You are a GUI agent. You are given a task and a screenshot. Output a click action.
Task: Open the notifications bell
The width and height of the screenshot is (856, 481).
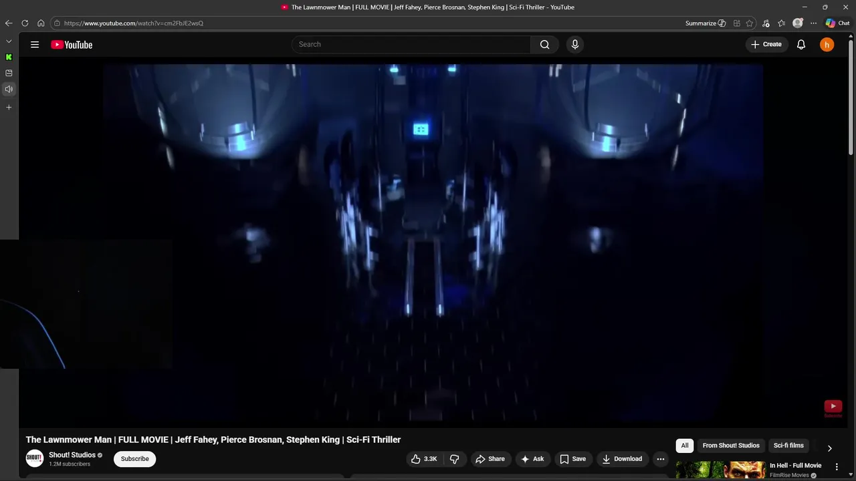pyautogui.click(x=801, y=45)
